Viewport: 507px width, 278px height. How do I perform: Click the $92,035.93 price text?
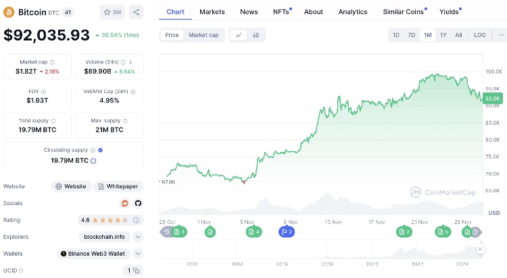pyautogui.click(x=47, y=35)
